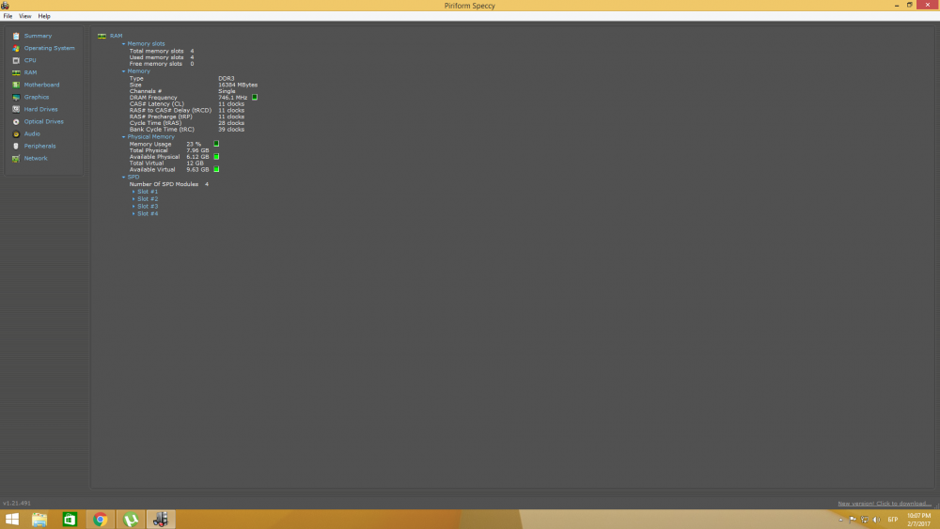Screen dimensions: 940x529
Task: Collapse the Physical Memory section
Action: [123, 136]
